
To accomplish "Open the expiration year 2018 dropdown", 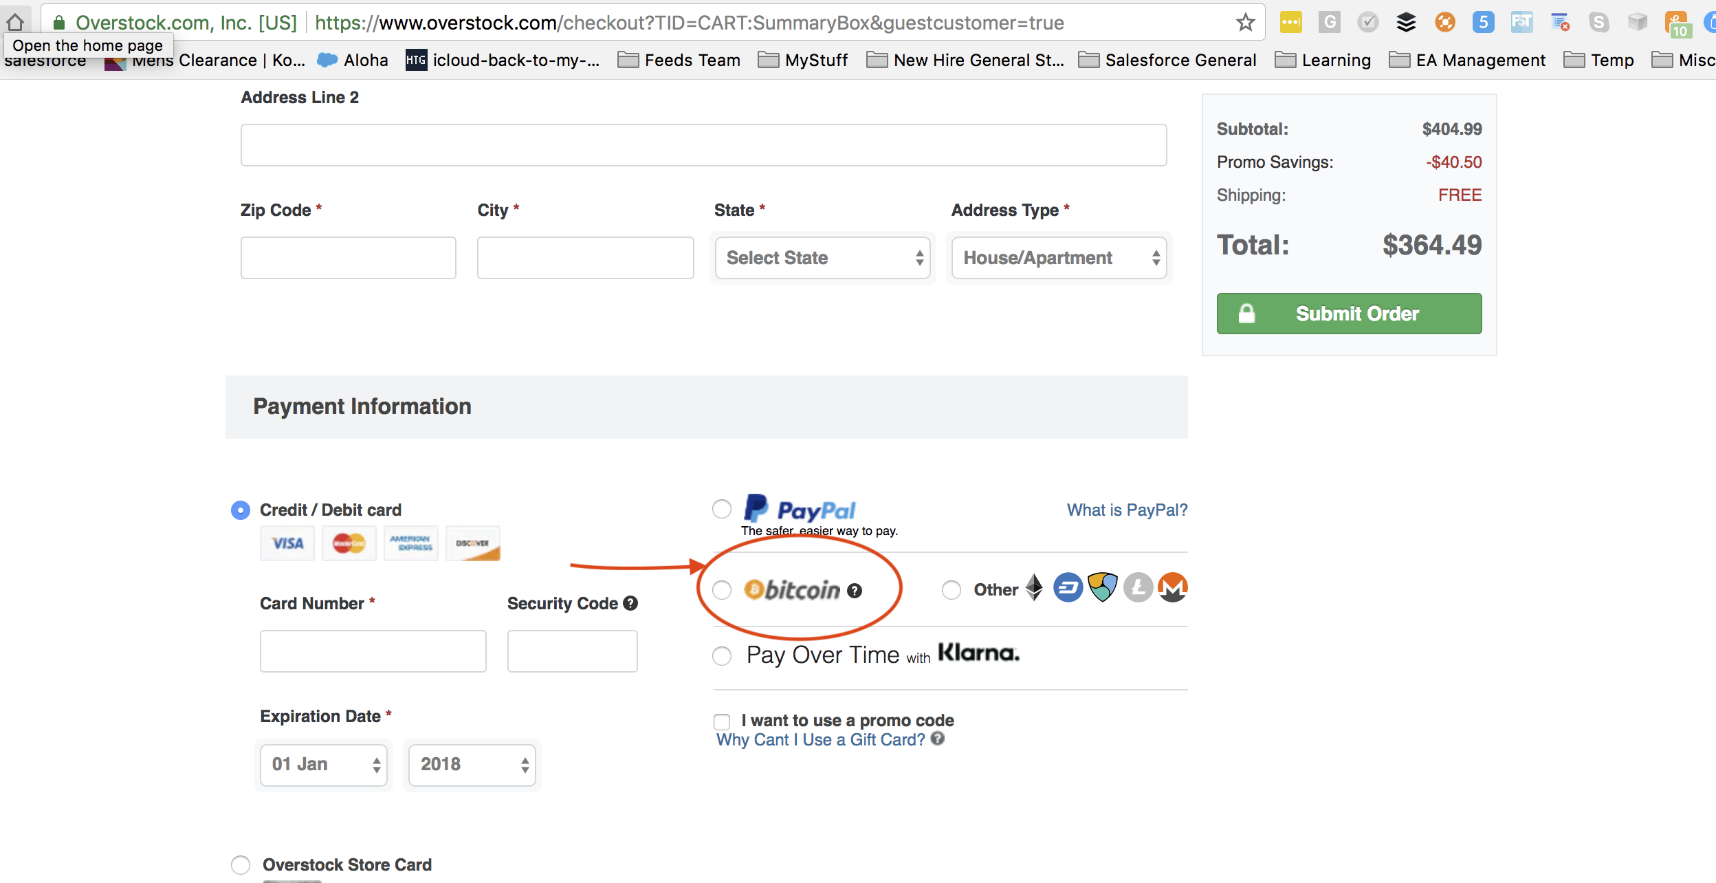I will point(472,765).
